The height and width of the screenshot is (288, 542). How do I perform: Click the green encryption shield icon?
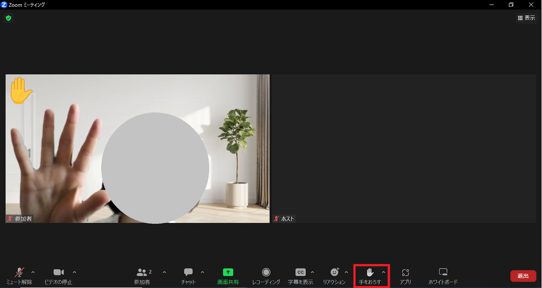click(8, 18)
